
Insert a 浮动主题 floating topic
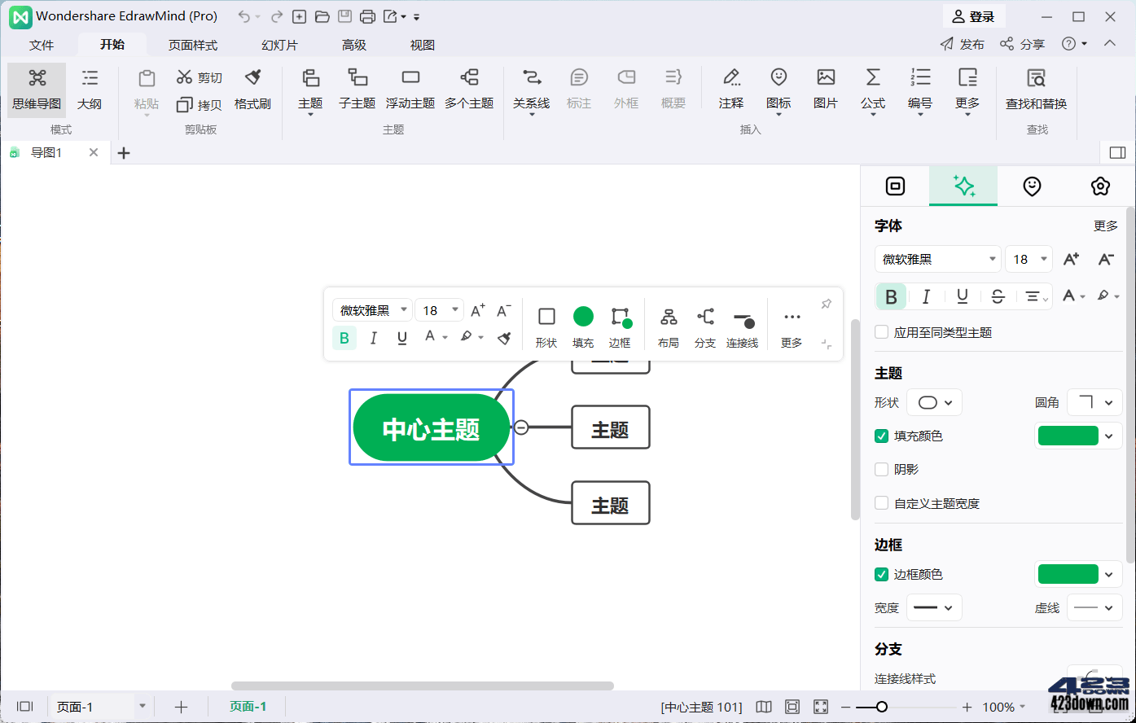(410, 90)
